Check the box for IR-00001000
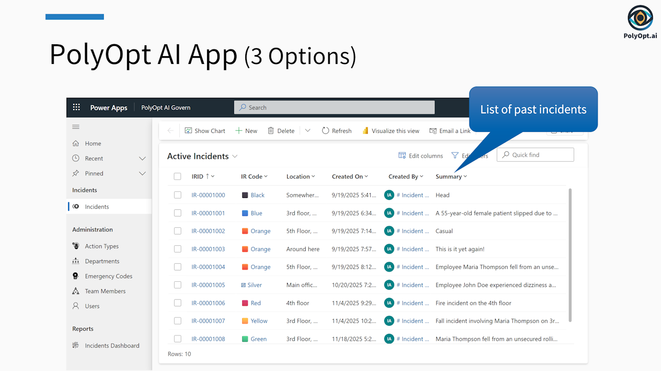 tap(178, 195)
